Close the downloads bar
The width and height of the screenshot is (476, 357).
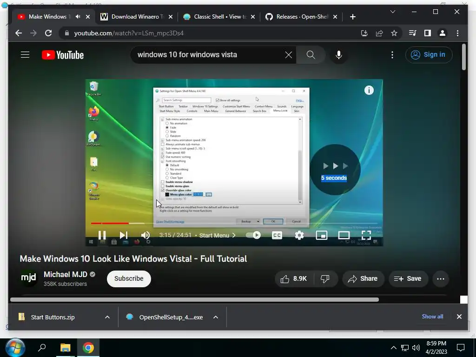[459, 317]
